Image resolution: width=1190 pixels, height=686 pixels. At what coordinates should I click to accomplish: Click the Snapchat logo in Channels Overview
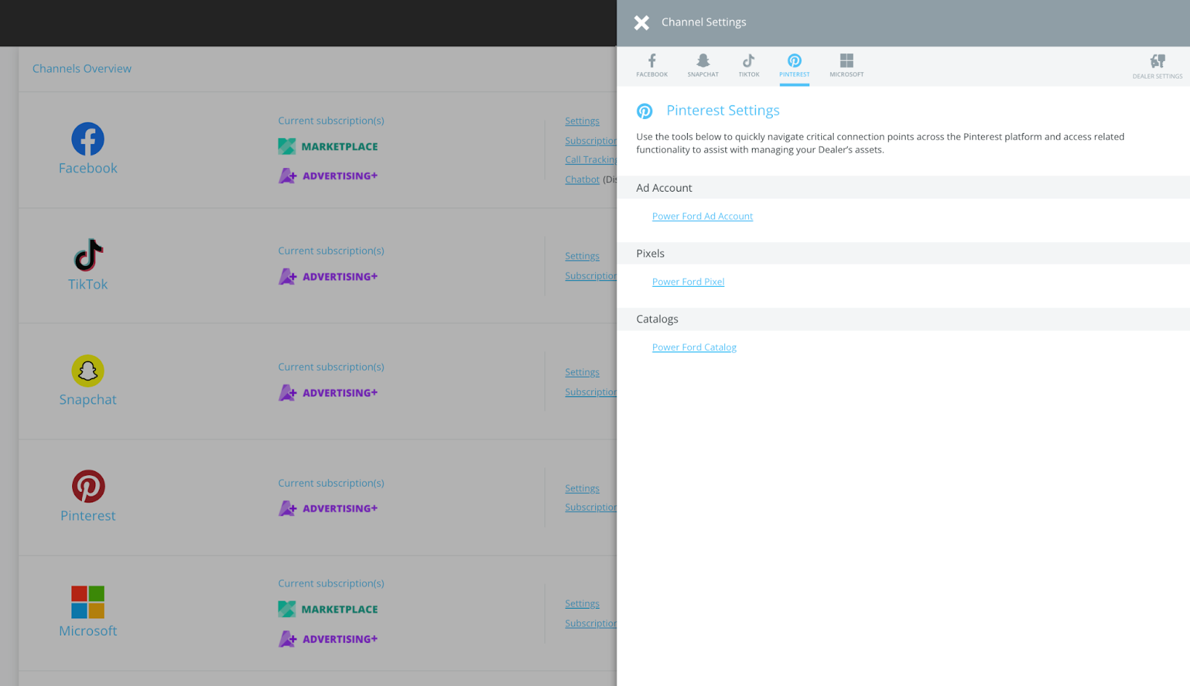point(88,371)
